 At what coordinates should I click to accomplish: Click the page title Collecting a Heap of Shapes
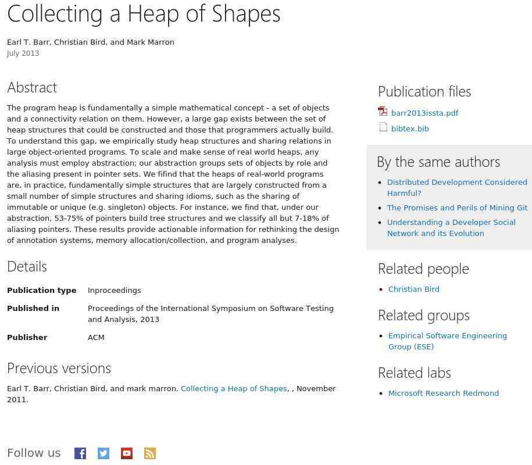tap(144, 13)
